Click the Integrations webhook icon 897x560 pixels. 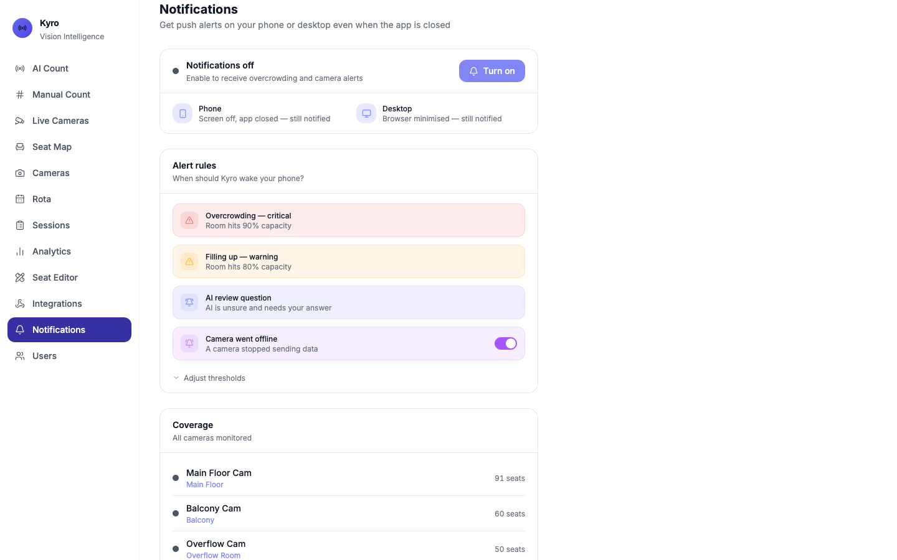pyautogui.click(x=20, y=304)
